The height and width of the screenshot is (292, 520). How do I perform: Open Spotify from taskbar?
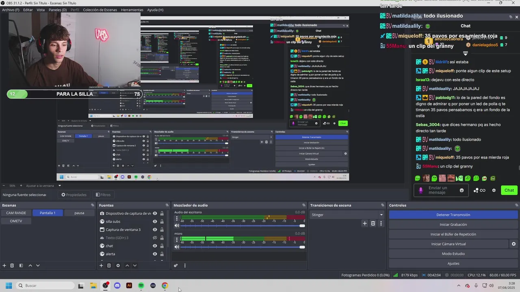point(141,286)
